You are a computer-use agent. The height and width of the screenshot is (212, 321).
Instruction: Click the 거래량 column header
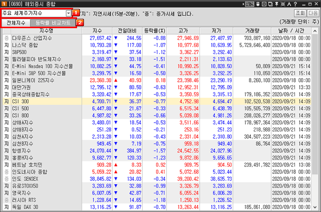click(252, 31)
